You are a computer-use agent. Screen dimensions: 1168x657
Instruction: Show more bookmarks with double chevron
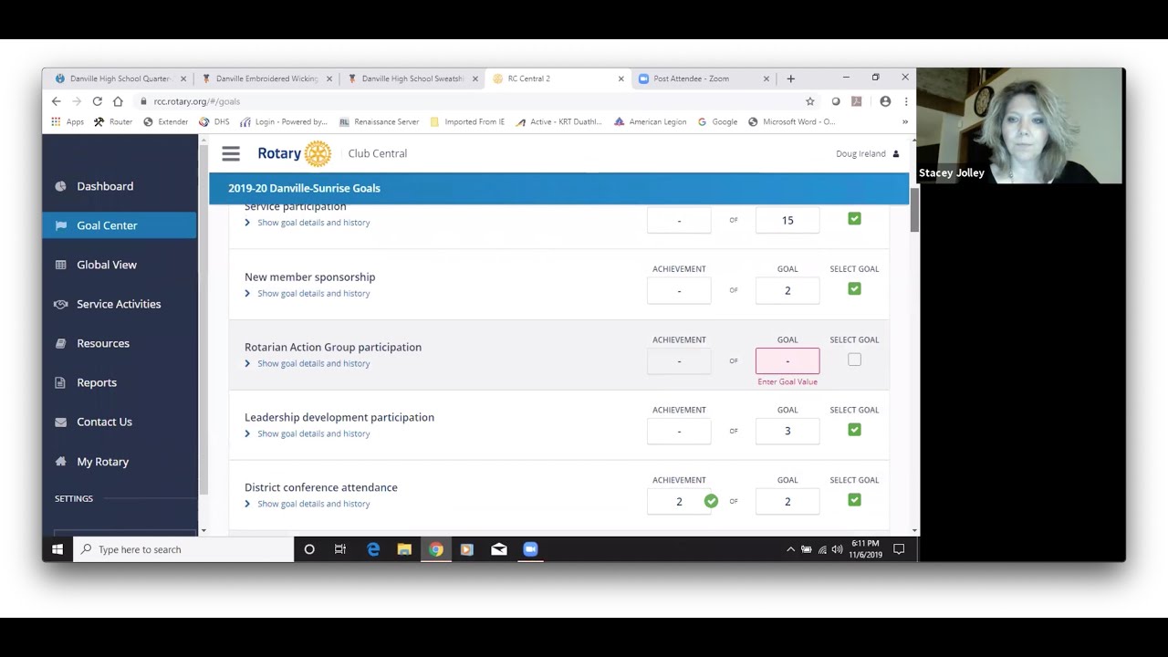click(x=905, y=121)
